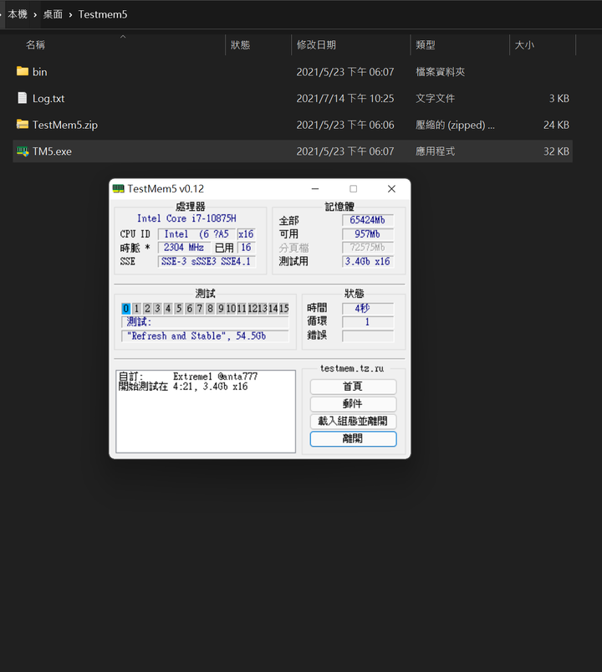This screenshot has height=672, width=602.
Task: Click the Log.txt document icon
Action: tap(23, 98)
